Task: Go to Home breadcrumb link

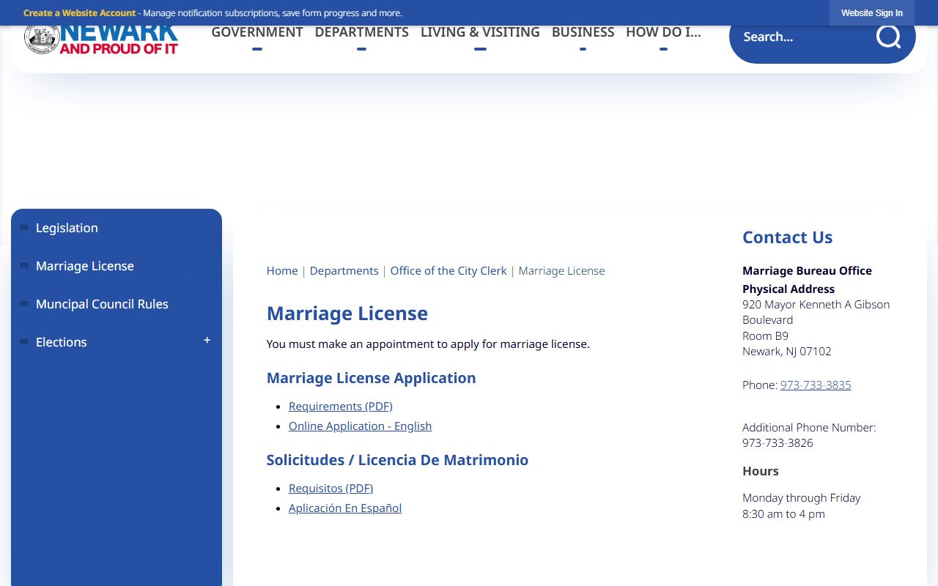Action: coord(282,270)
